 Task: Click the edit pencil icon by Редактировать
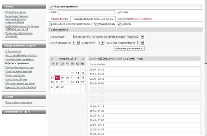[x=96, y=24]
